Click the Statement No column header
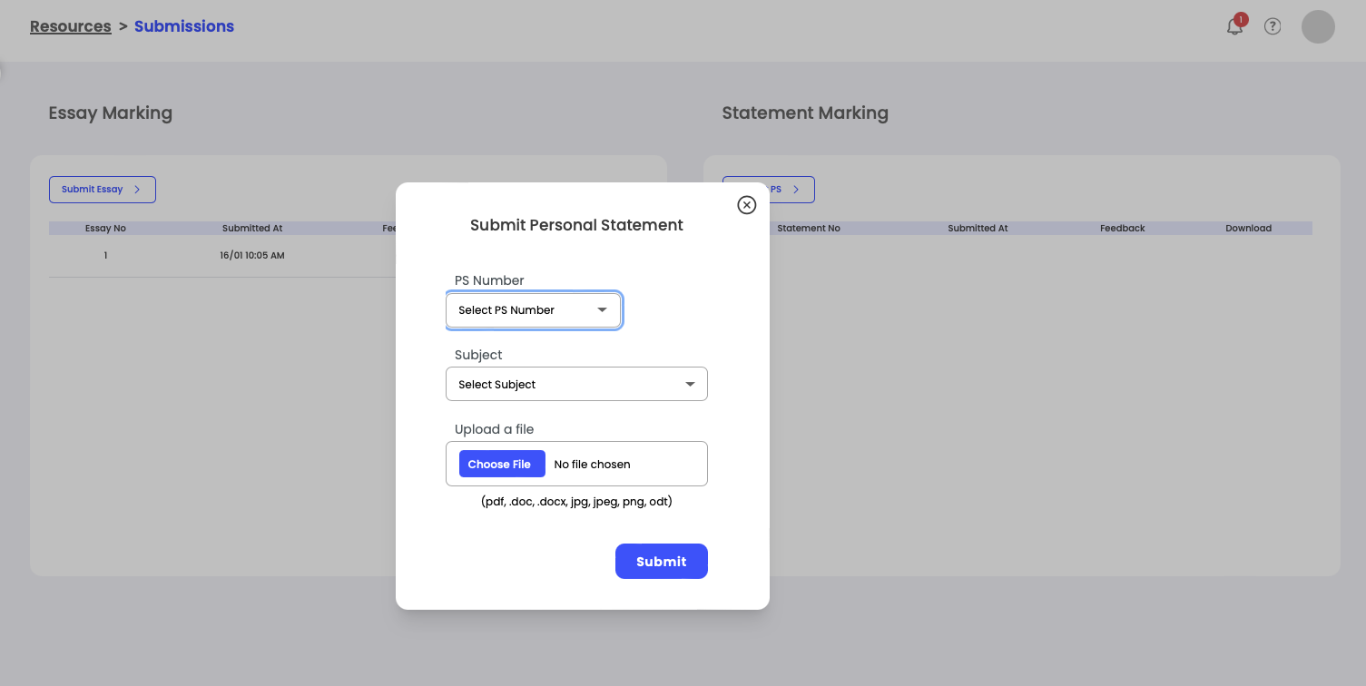1366x686 pixels. pyautogui.click(x=809, y=229)
